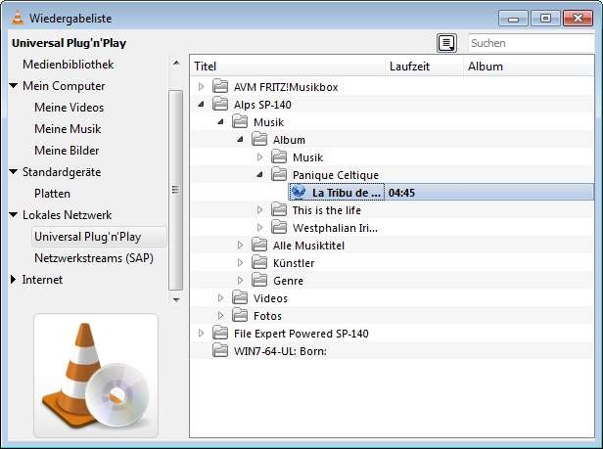
Task: Sort by the Titel column header
Action: click(x=289, y=67)
